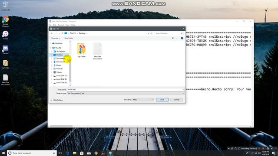Click the Back arrow in Save As dialog
The width and height of the screenshot is (278, 156).
point(52,33)
